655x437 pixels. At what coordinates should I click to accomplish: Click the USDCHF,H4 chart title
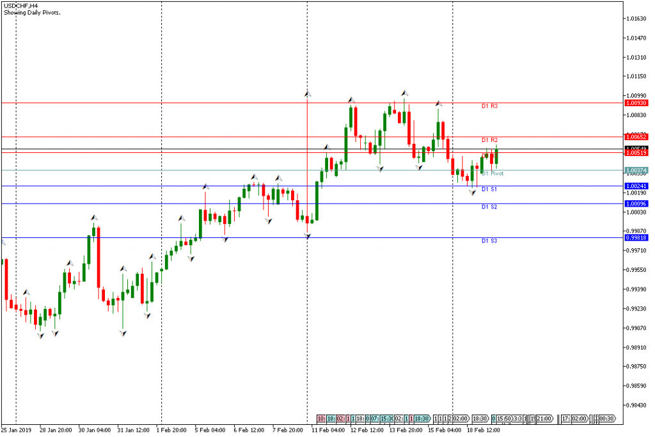(x=19, y=5)
